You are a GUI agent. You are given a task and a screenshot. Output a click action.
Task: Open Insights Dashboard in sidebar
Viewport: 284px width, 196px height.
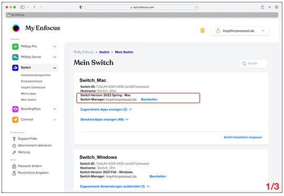33,87
